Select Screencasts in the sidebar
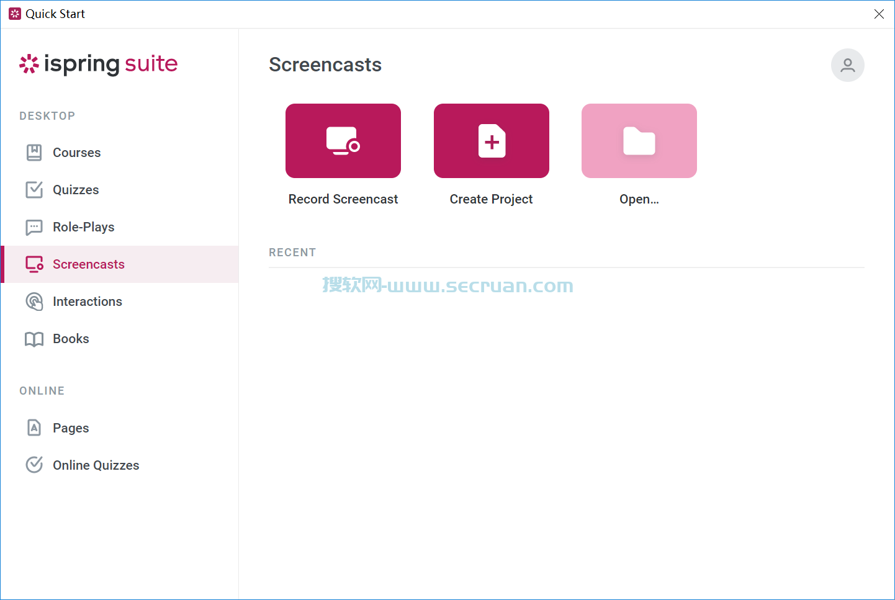Screen dimensions: 895x600 (x=120, y=264)
